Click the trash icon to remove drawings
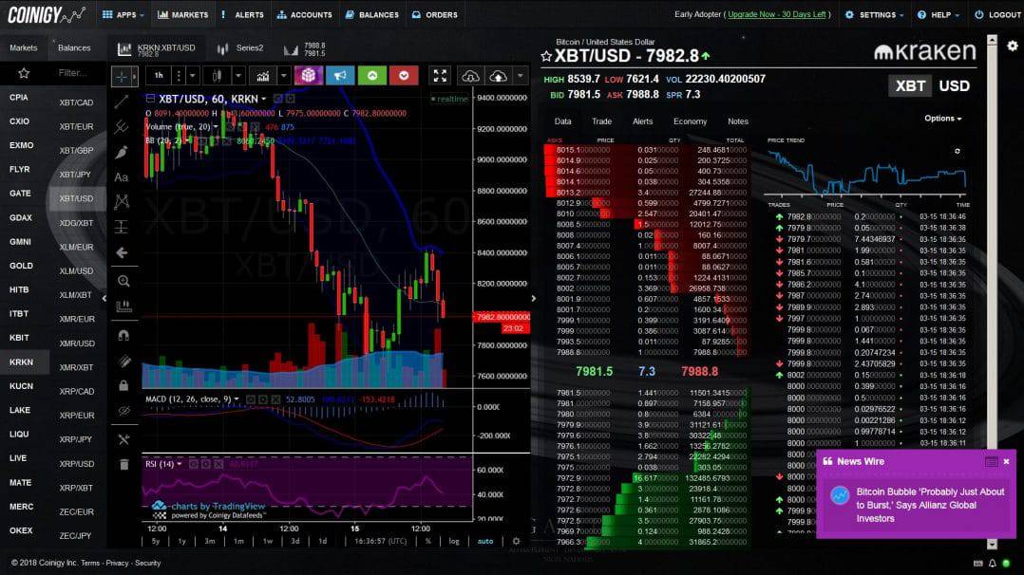 pos(123,464)
